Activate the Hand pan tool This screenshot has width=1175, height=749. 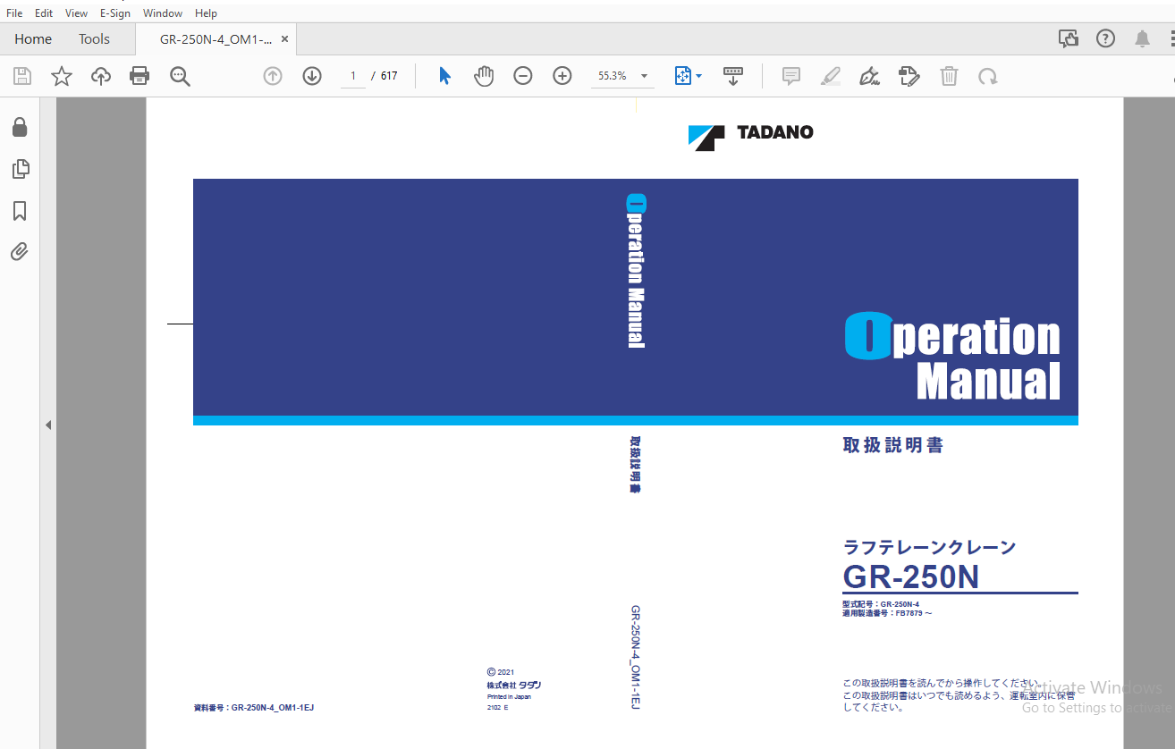click(x=484, y=76)
